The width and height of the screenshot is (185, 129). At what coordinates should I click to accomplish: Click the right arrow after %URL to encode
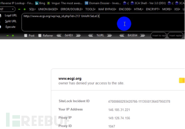[110, 35]
